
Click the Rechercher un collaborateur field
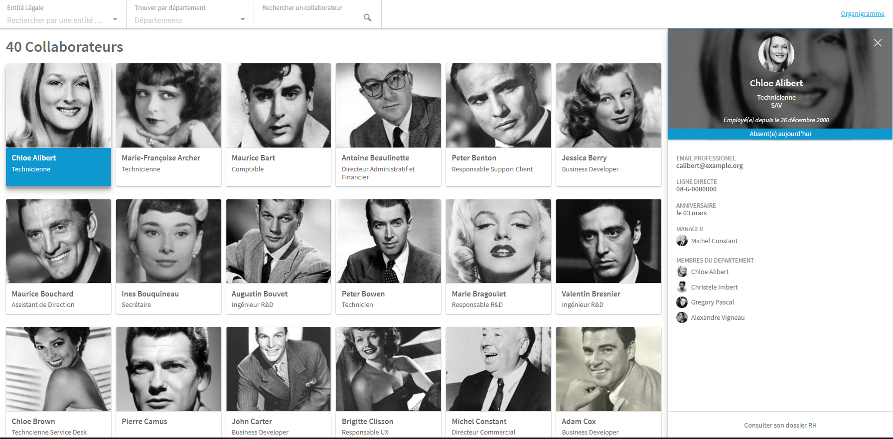coord(317,14)
